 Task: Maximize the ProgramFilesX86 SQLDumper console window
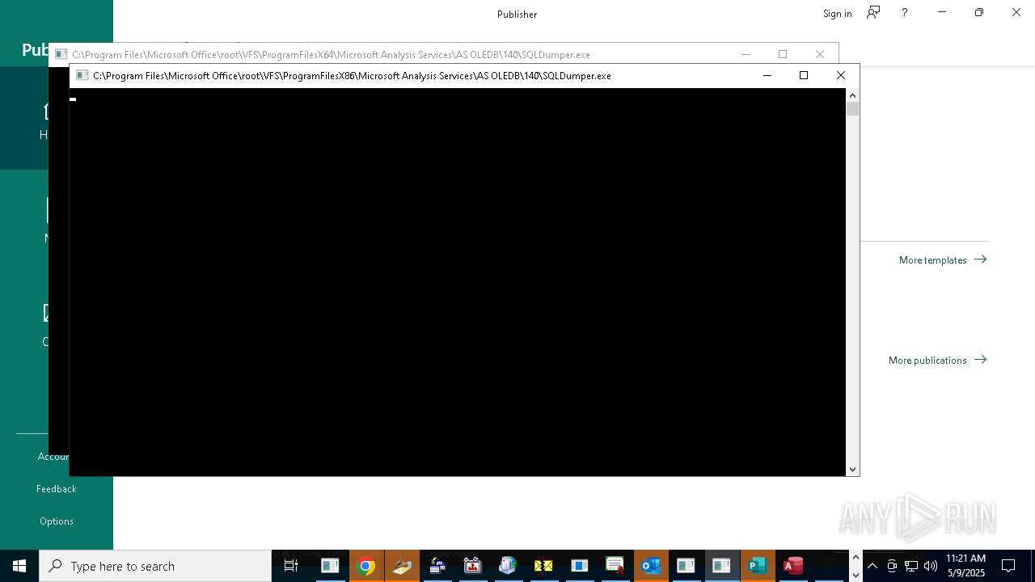pos(804,75)
